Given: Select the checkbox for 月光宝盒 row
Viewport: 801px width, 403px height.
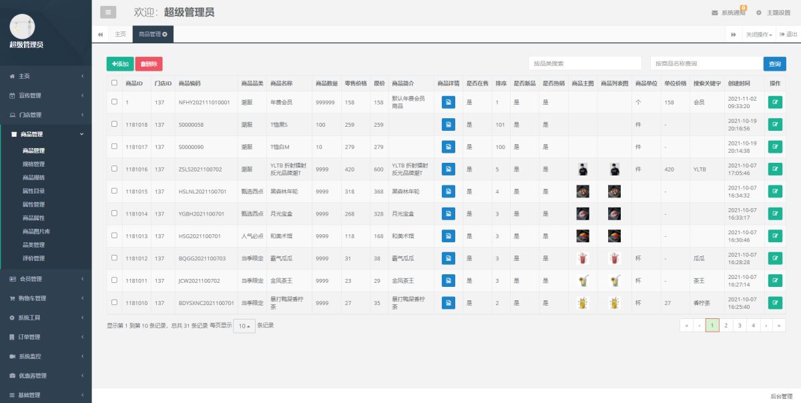Looking at the screenshot, I should (x=114, y=214).
